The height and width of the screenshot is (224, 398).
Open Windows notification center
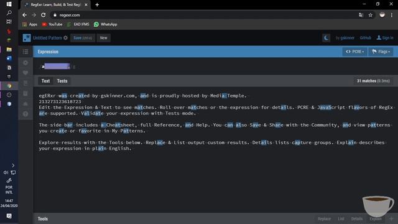coord(9,216)
